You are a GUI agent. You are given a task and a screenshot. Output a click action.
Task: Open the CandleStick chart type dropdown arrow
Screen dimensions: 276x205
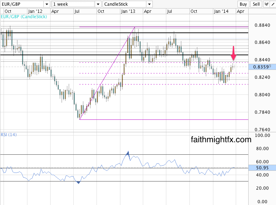pos(150,4)
